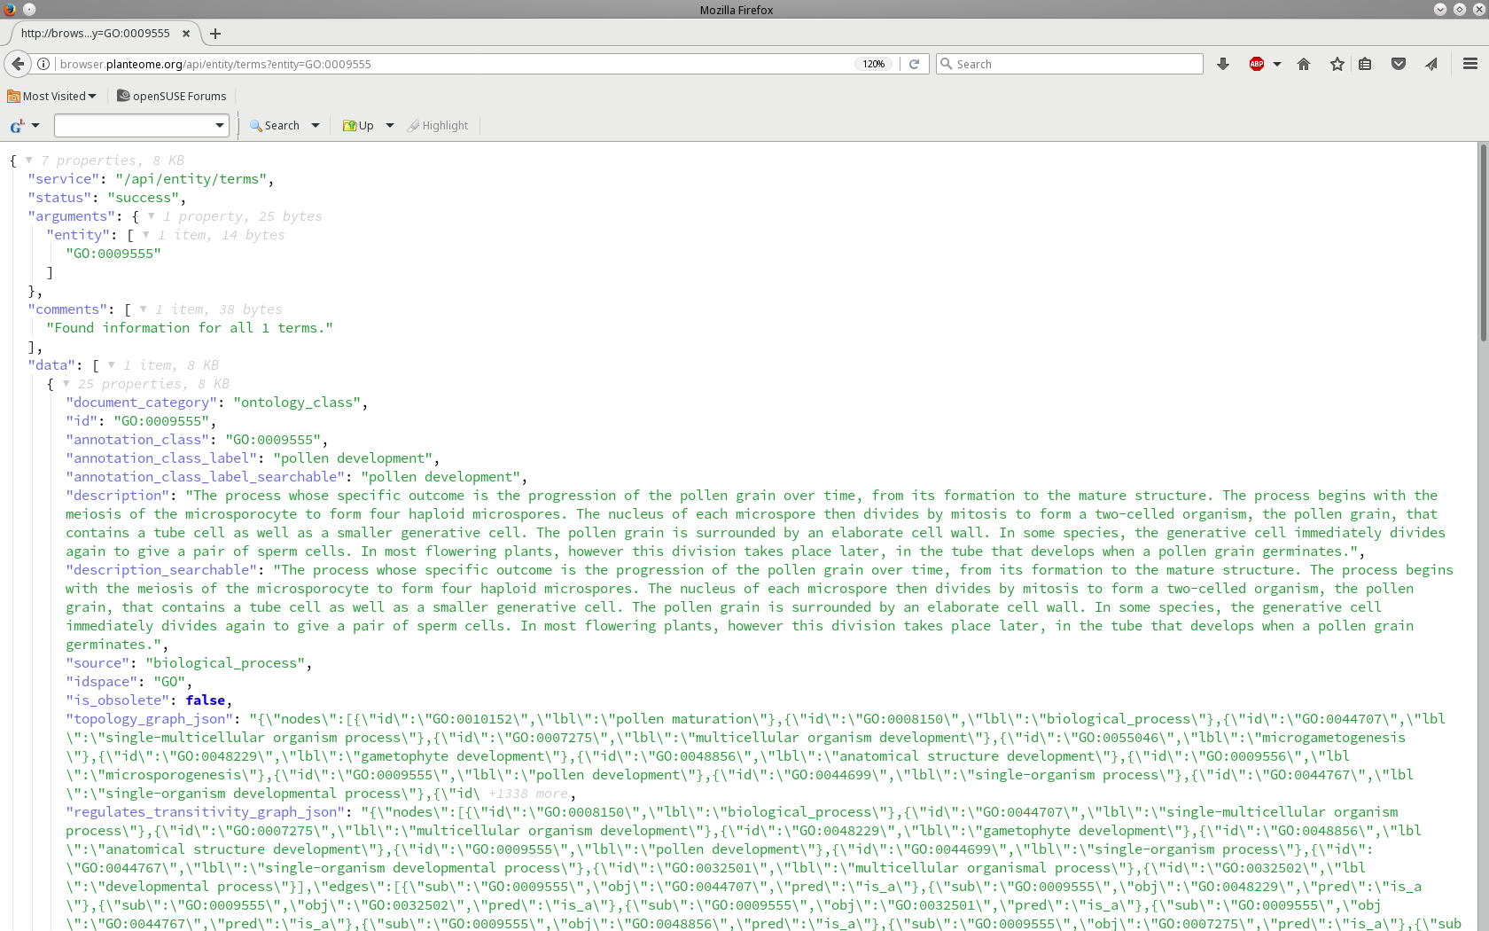This screenshot has height=931, width=1489.
Task: Save page to Pocket icon
Action: pos(1399,64)
